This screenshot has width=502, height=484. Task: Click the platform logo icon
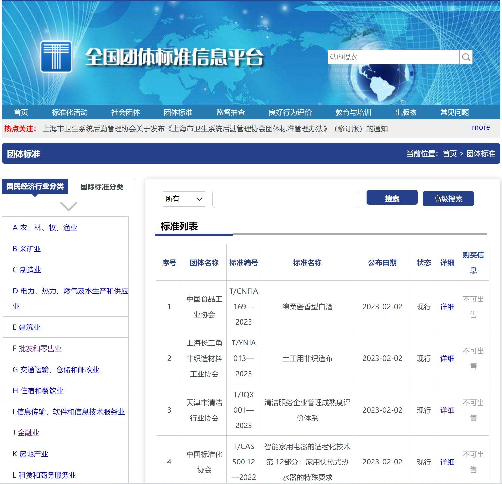56,57
